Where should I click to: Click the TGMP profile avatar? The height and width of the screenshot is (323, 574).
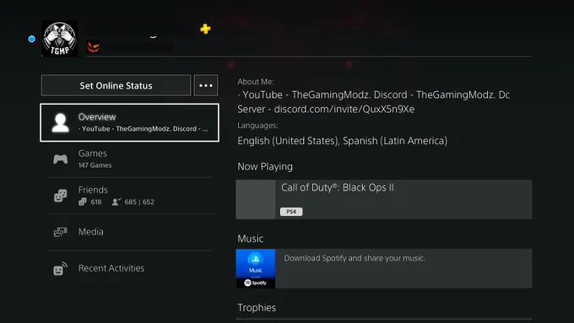[59, 39]
